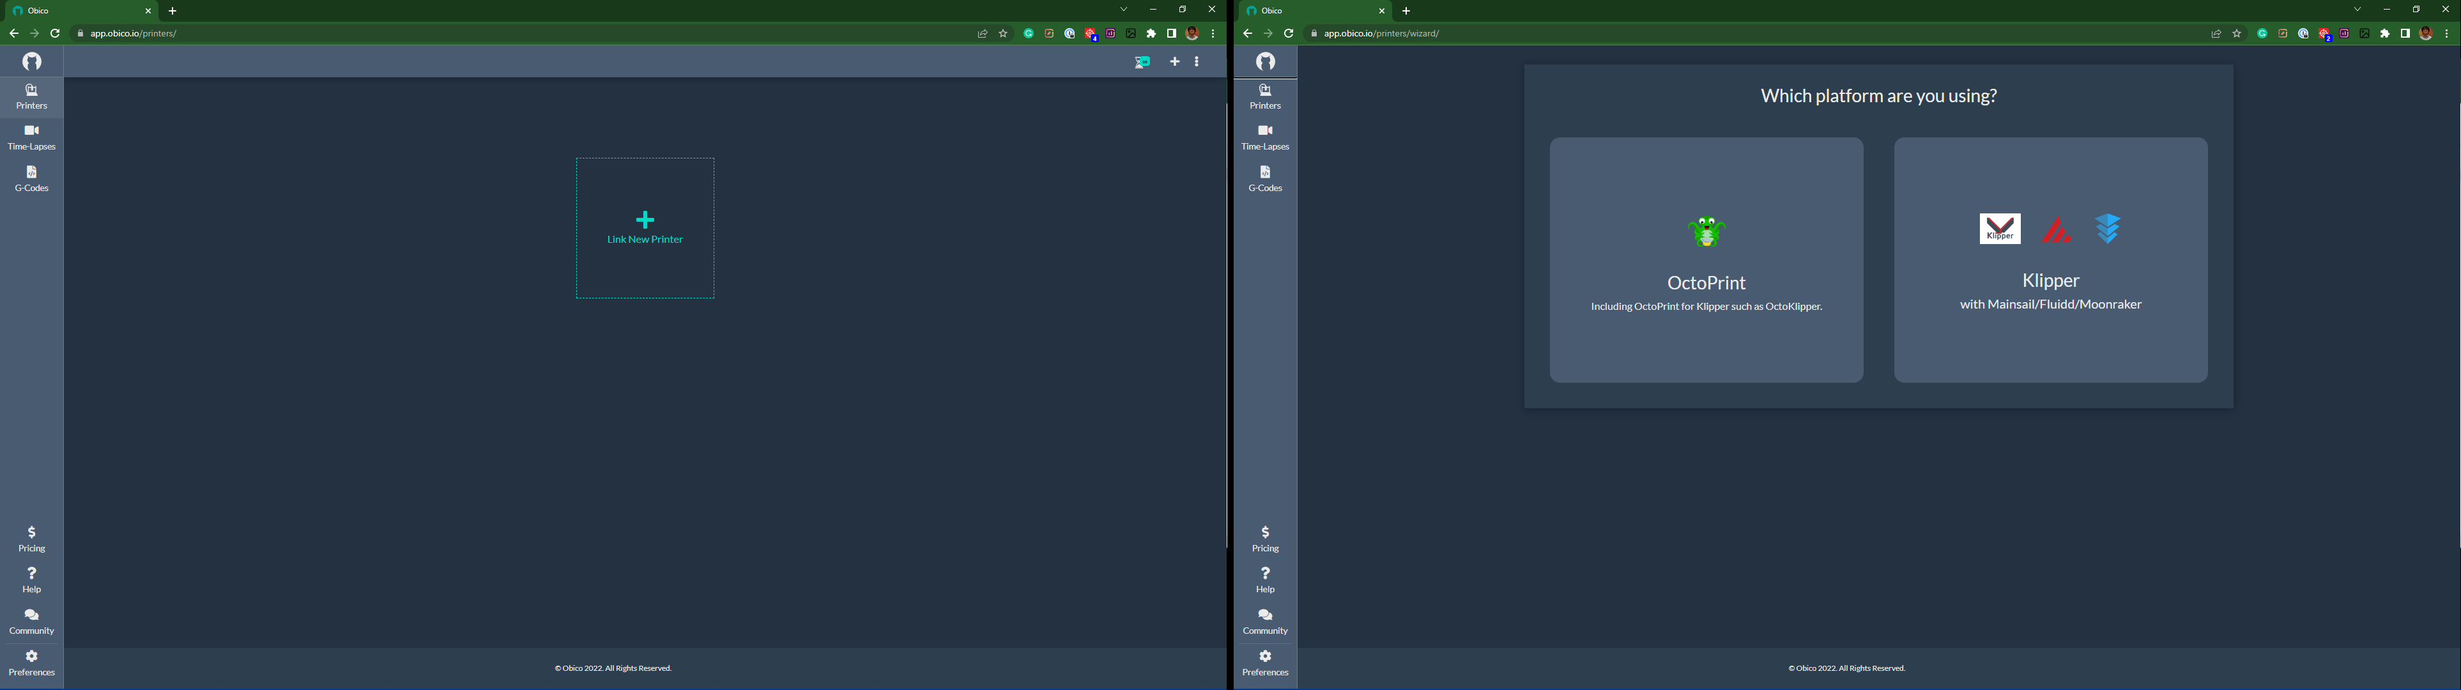Open Pricing in the left window sidebar

(x=31, y=539)
